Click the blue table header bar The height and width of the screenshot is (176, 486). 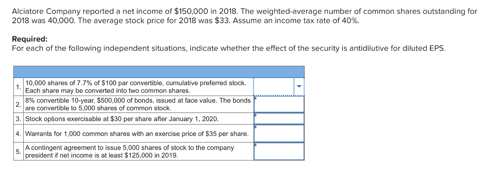click(x=159, y=71)
